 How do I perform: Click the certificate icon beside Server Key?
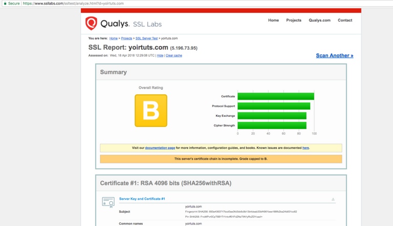coord(108,202)
